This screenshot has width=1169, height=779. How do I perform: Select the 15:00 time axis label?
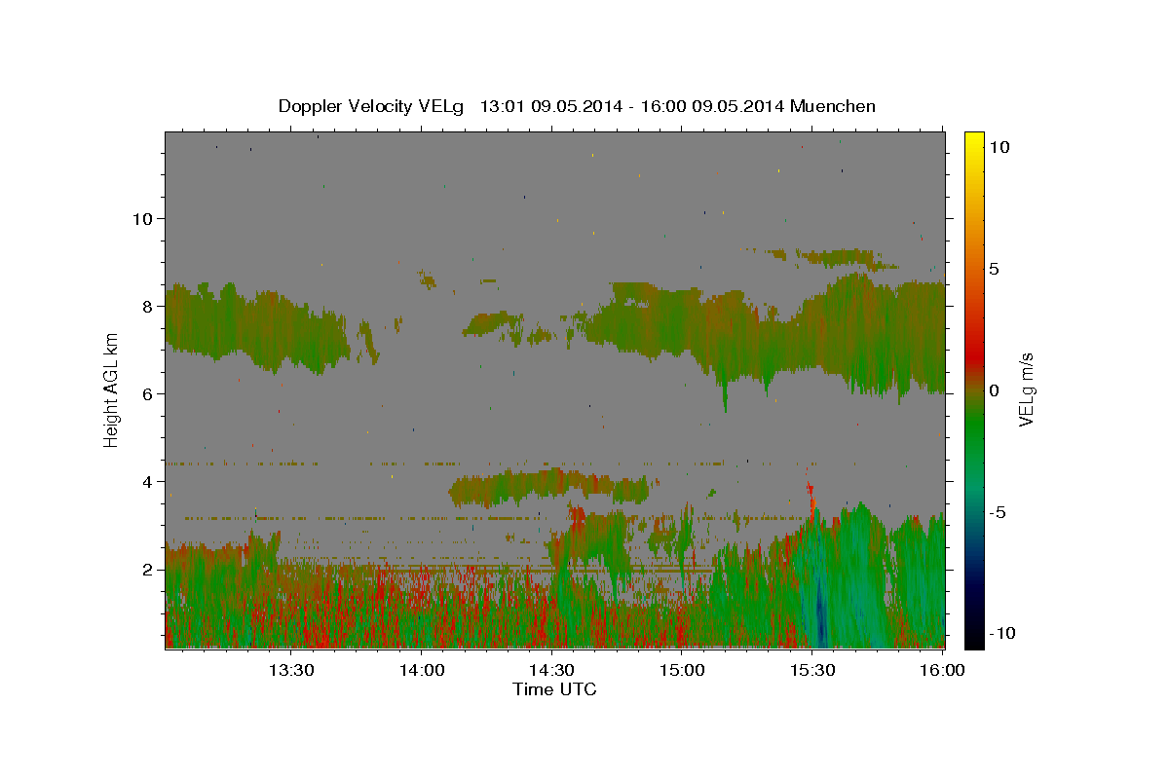tap(683, 671)
